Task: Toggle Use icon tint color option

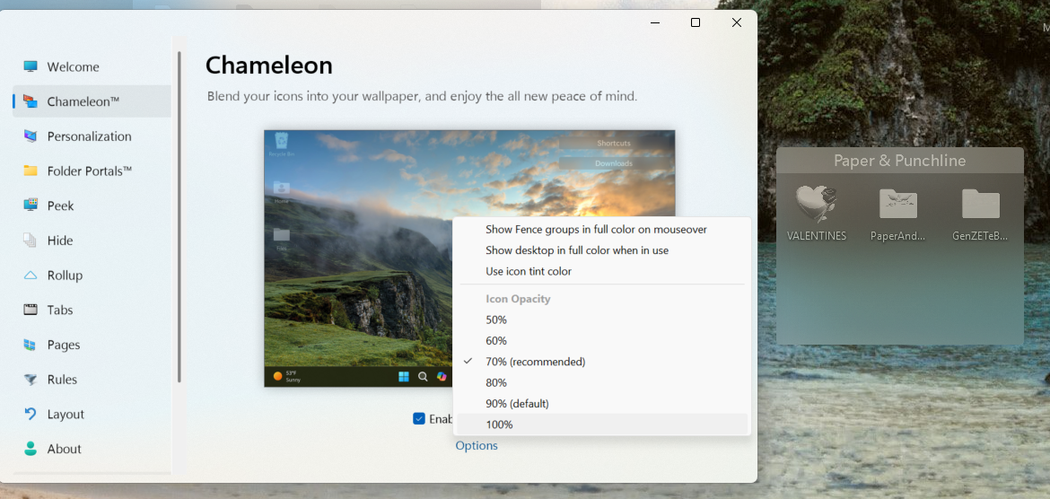Action: (529, 271)
